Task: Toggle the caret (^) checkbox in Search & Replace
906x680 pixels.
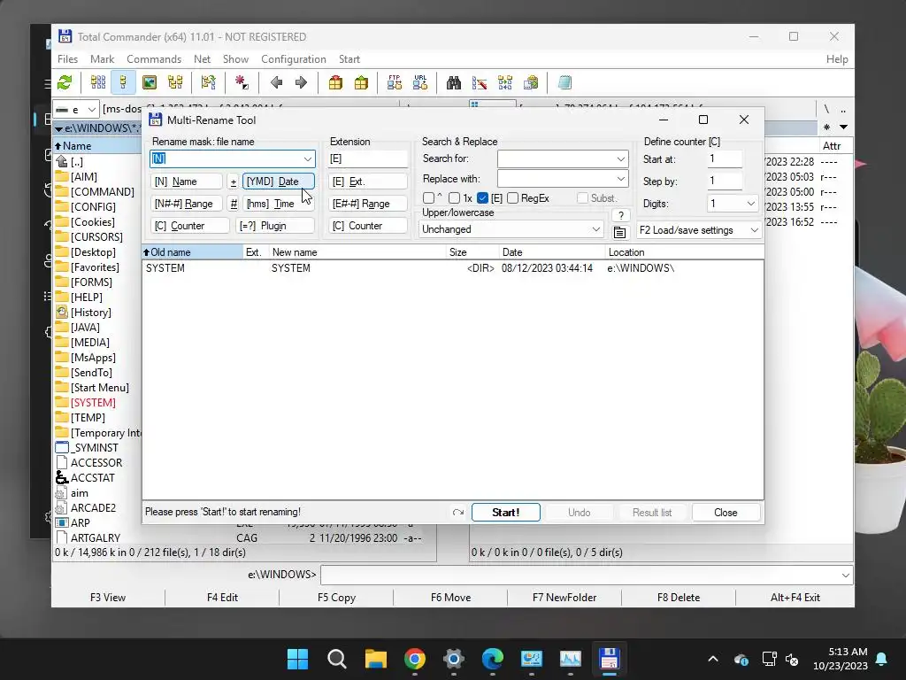Action: point(429,198)
